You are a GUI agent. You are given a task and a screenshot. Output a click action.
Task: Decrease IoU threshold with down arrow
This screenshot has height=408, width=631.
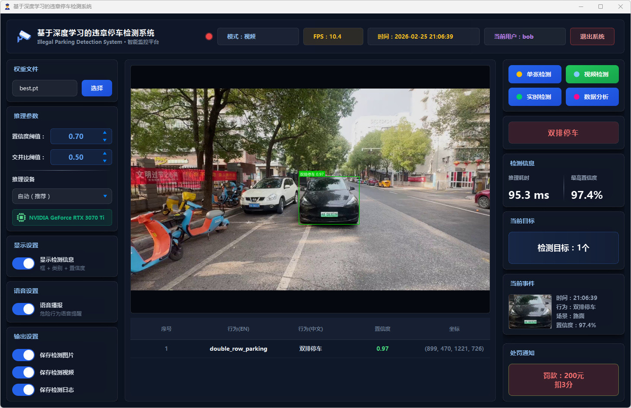[x=105, y=161]
